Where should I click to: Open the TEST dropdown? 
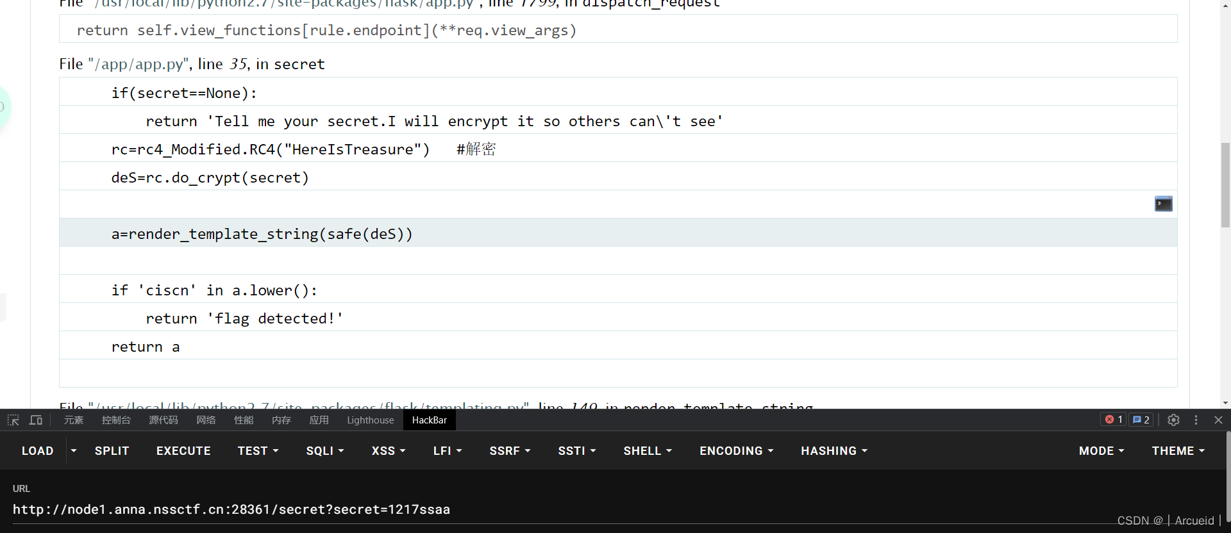pos(258,451)
